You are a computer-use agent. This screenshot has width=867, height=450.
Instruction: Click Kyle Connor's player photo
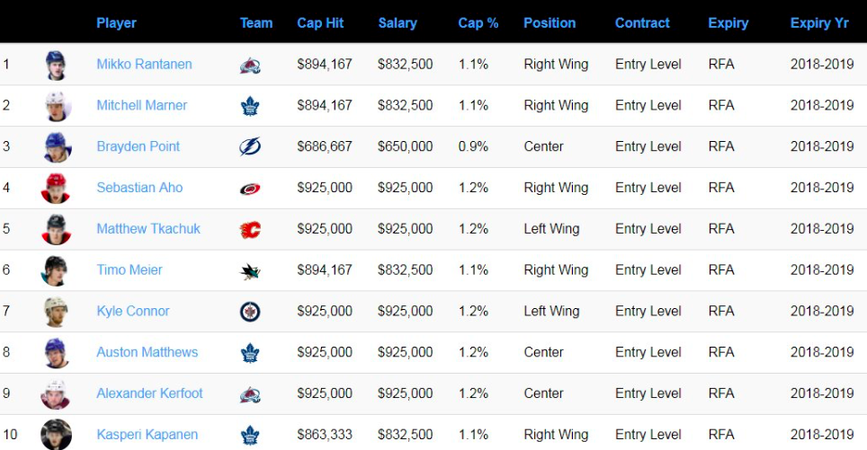point(57,312)
